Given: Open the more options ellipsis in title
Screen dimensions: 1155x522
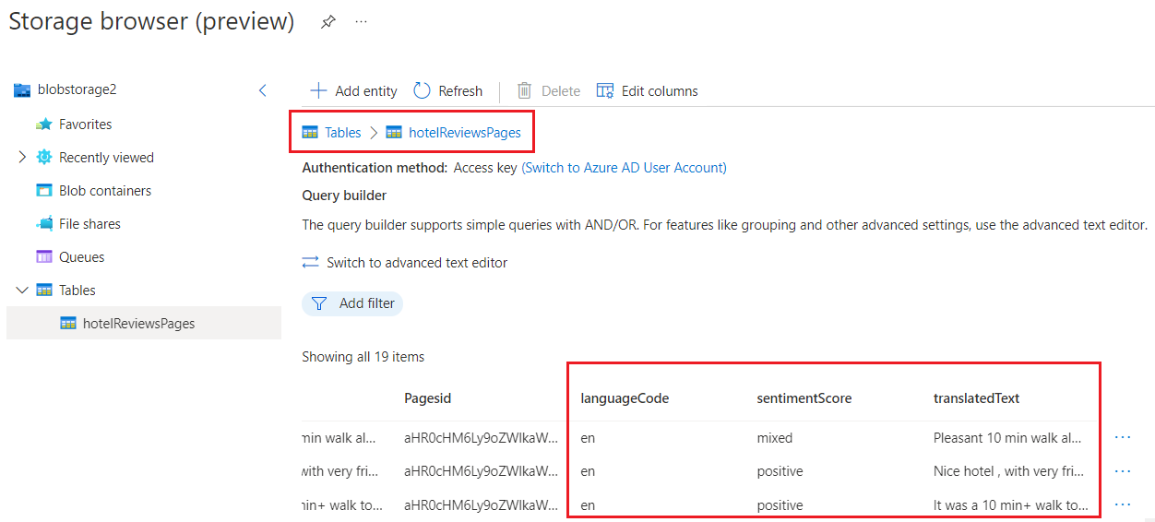Looking at the screenshot, I should click(361, 22).
